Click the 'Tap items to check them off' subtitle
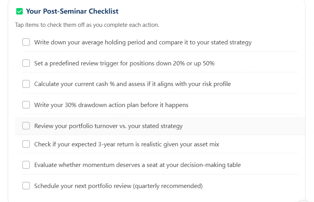This screenshot has width=314, height=202. tap(87, 25)
